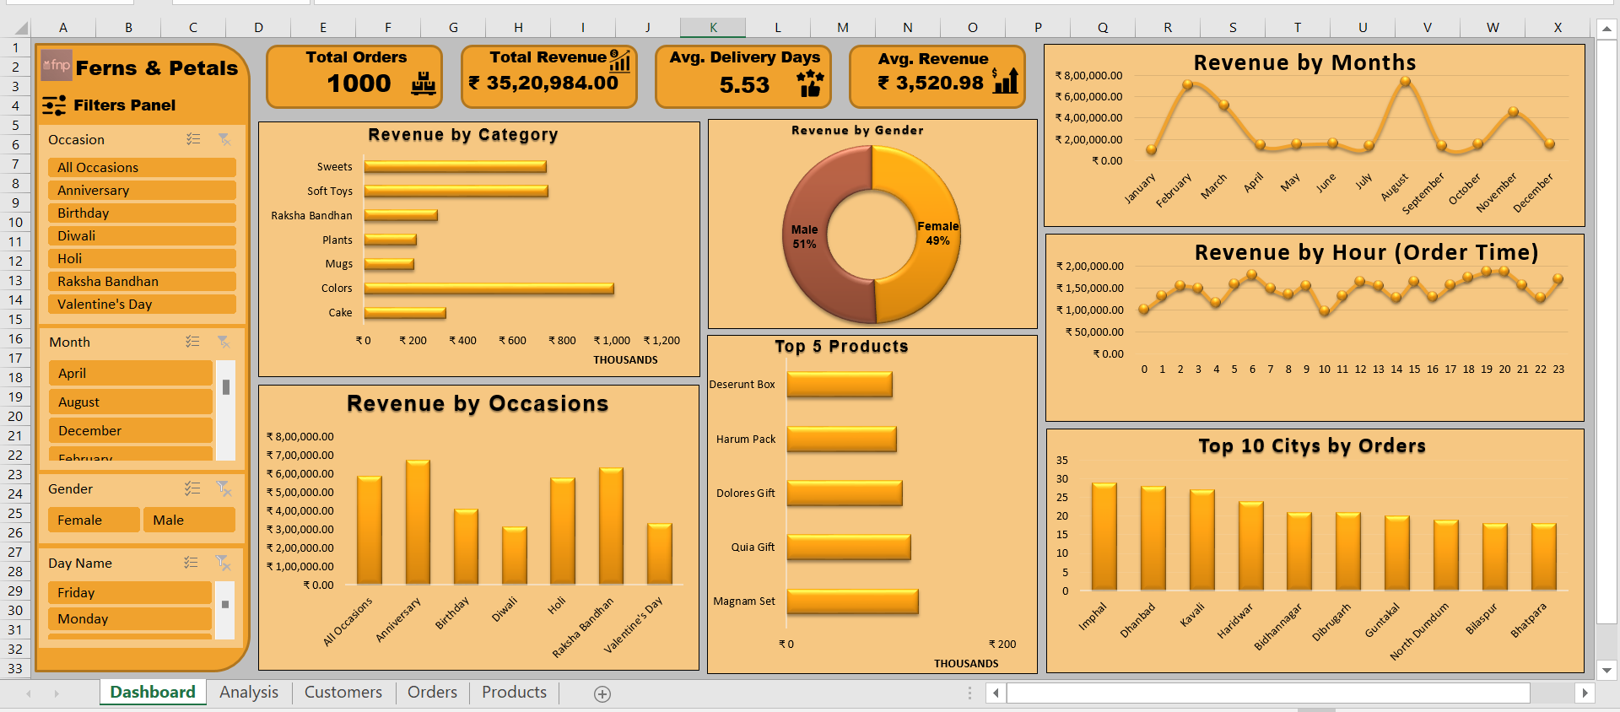The image size is (1620, 712).
Task: Clear filter on Occasion slicer
Action: point(224,139)
